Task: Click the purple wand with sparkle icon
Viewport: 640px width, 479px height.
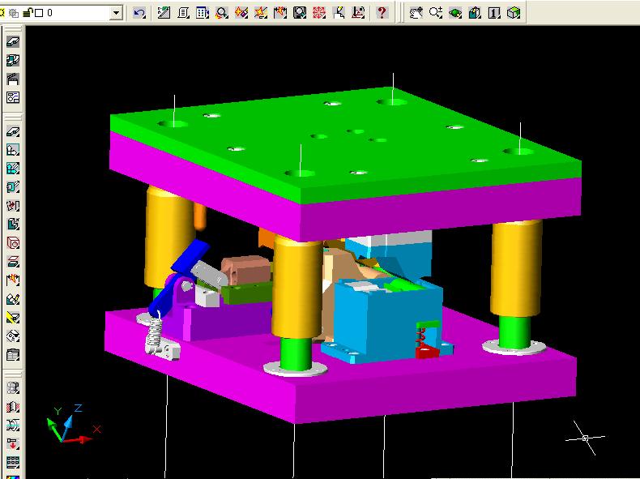Action: [x=241, y=13]
